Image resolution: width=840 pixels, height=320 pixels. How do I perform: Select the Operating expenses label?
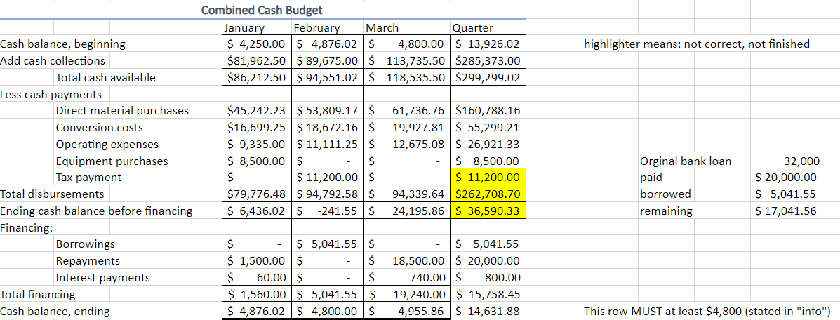[107, 144]
